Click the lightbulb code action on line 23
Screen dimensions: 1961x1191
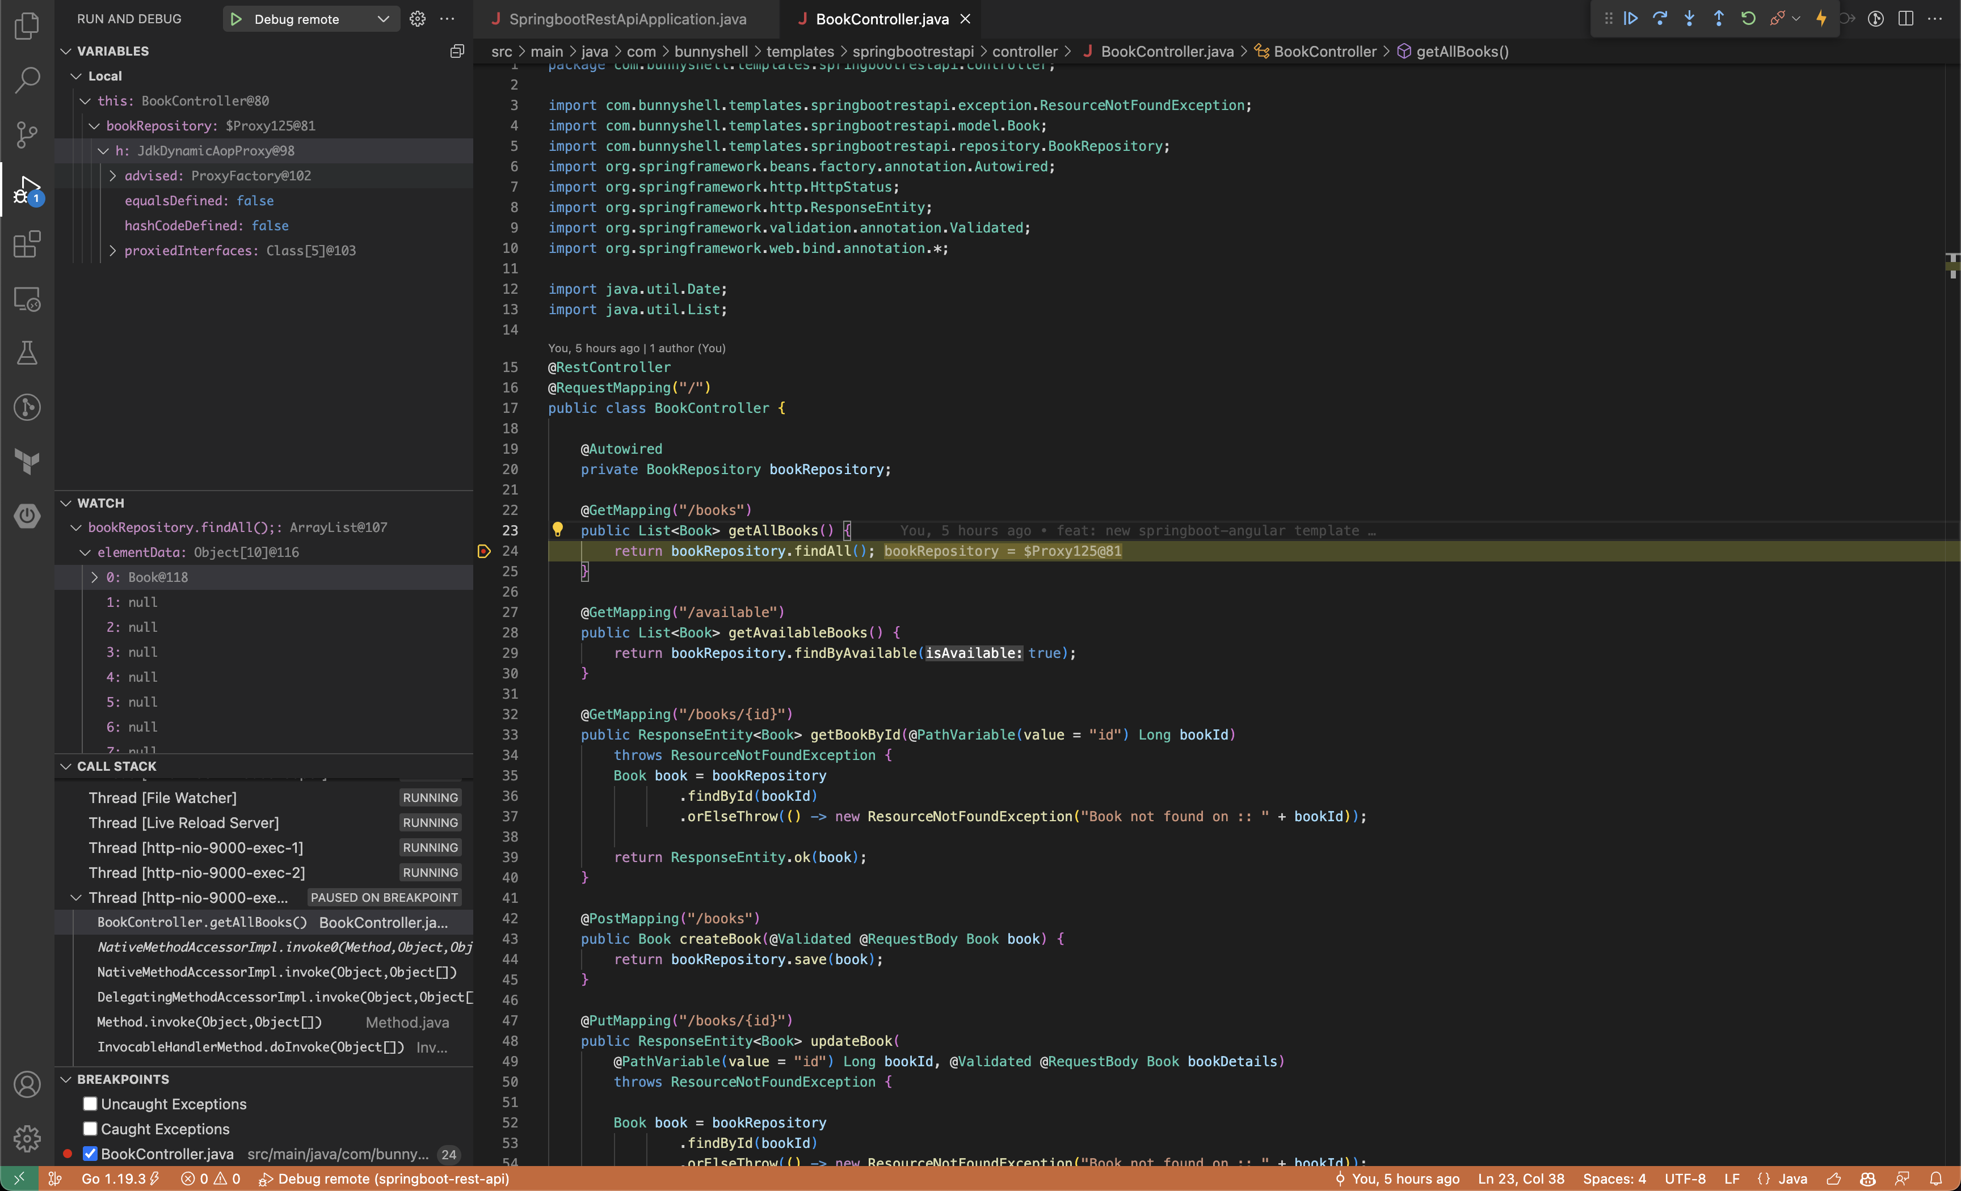coord(558,530)
